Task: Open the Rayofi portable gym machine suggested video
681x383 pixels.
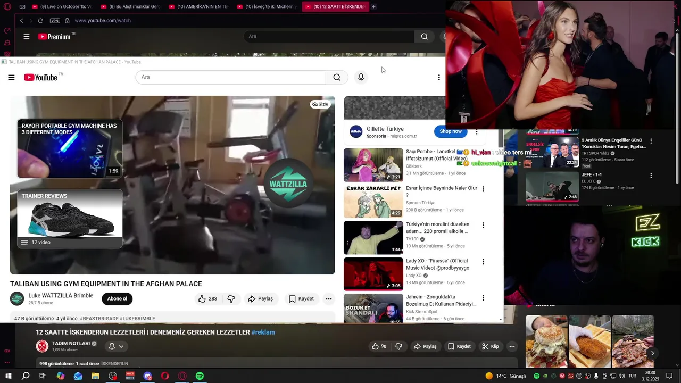Action: [x=70, y=148]
